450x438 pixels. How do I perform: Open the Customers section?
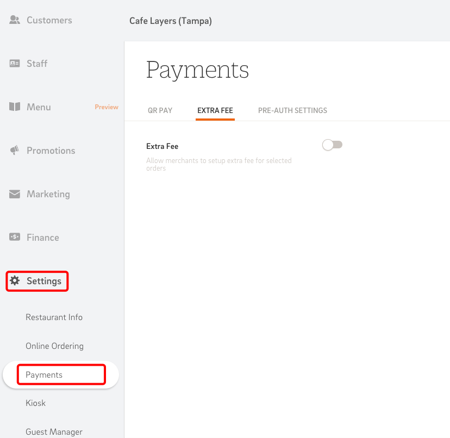tap(49, 20)
